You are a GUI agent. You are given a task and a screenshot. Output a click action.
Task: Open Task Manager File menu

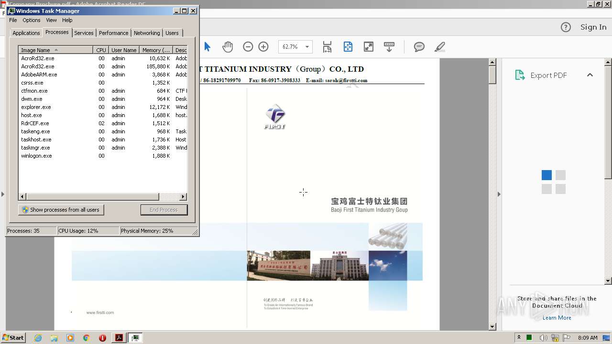[13, 20]
